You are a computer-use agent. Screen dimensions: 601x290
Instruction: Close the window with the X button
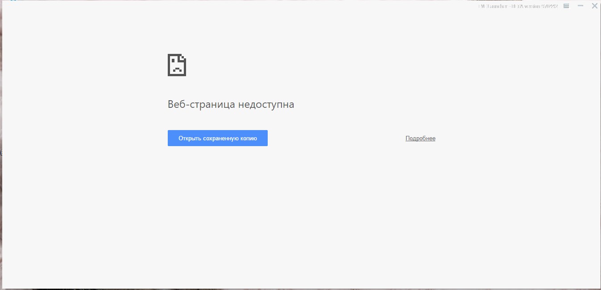(x=594, y=6)
